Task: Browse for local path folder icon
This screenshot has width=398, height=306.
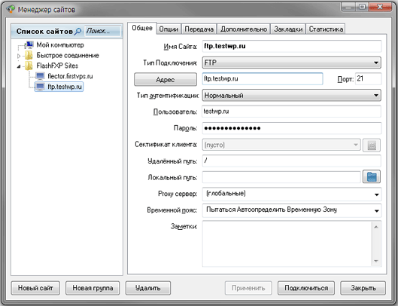Action: [x=372, y=177]
